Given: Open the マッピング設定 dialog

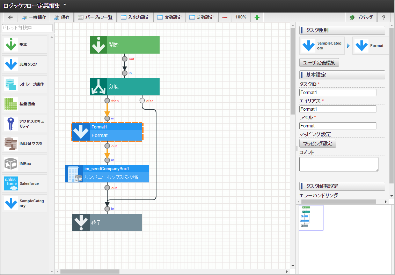Looking at the screenshot, I should point(317,143).
